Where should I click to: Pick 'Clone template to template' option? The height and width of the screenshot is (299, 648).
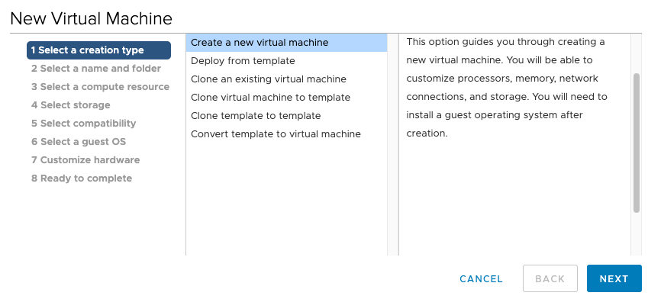pos(286,116)
